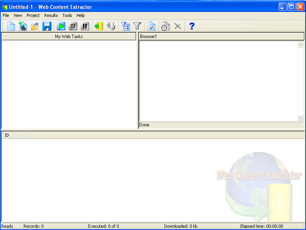The width and height of the screenshot is (306, 230).
Task: Click the My Web Tasks panel header
Action: pos(69,36)
